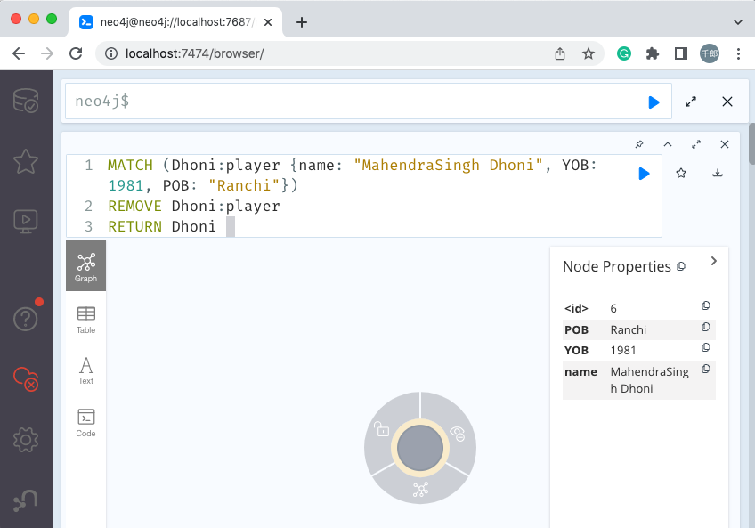Viewport: 755px width, 528px height.
Task: Expand node relationships in context ring
Action: pyautogui.click(x=420, y=490)
